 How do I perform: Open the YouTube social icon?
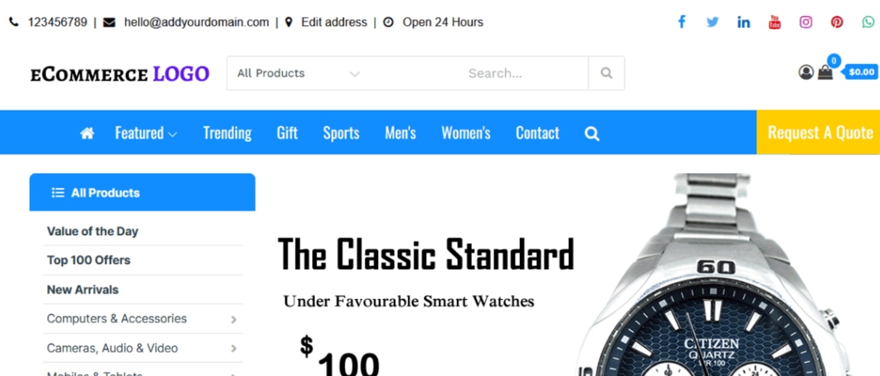click(775, 22)
